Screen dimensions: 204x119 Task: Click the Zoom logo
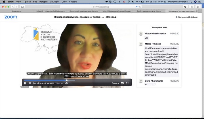[x=10, y=17]
